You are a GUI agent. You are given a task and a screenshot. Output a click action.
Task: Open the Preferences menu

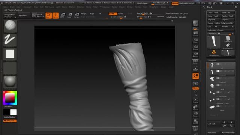pyautogui.click(x=105, y=7)
